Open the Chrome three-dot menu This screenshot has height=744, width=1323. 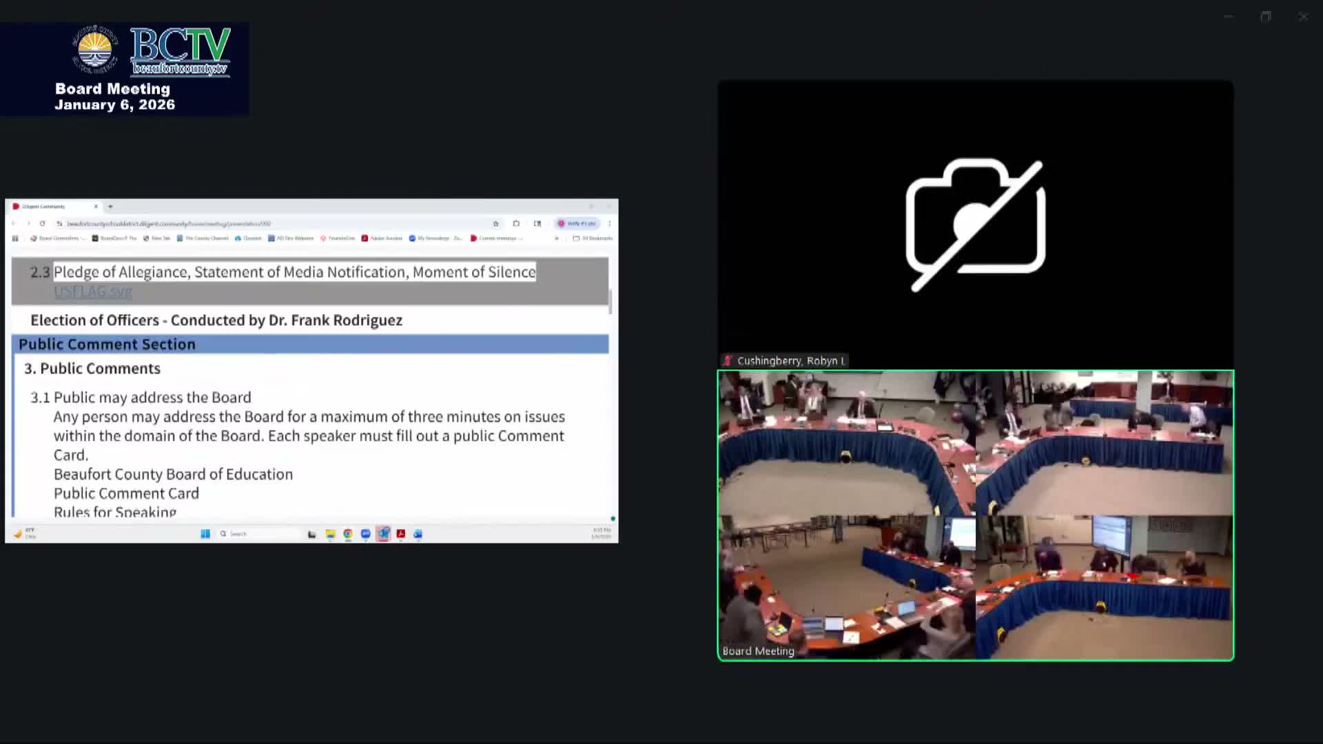[610, 223]
